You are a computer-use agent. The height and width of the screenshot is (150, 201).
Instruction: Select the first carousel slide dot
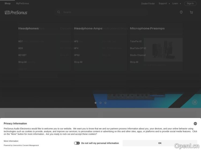96,103
